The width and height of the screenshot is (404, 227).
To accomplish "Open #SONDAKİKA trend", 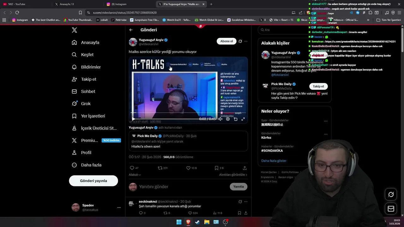I will pyautogui.click(x=272, y=151).
